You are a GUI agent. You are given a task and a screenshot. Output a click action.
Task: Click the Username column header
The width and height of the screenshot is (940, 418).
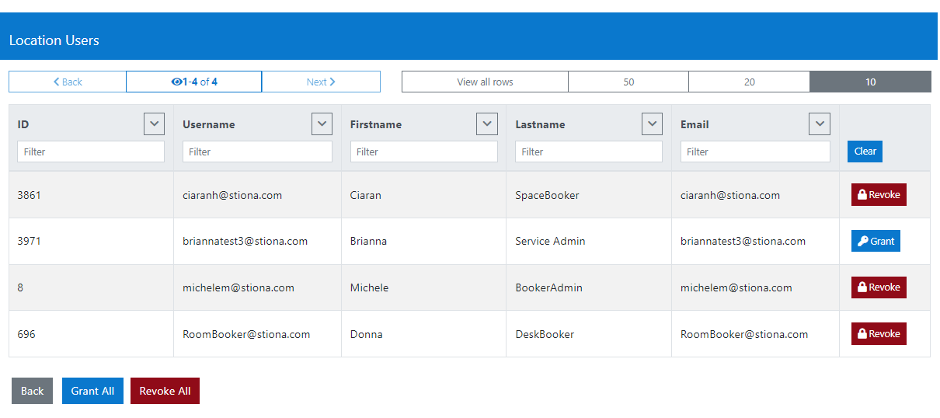(208, 124)
